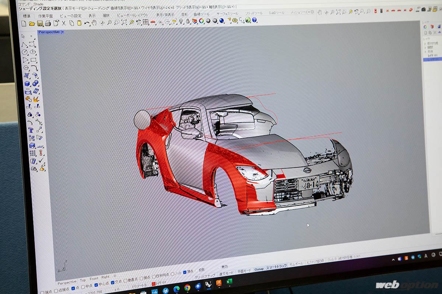Open the Top viewport tab
Image resolution: width=442 pixels, height=294 pixels.
(x=83, y=280)
